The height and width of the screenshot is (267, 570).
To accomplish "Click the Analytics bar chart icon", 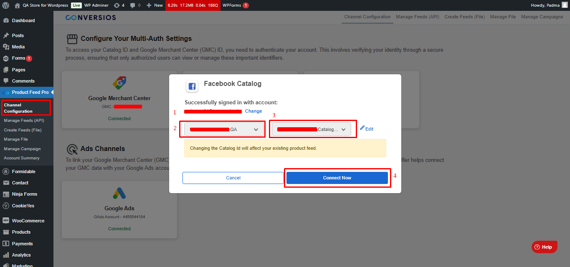I will pos(6,255).
